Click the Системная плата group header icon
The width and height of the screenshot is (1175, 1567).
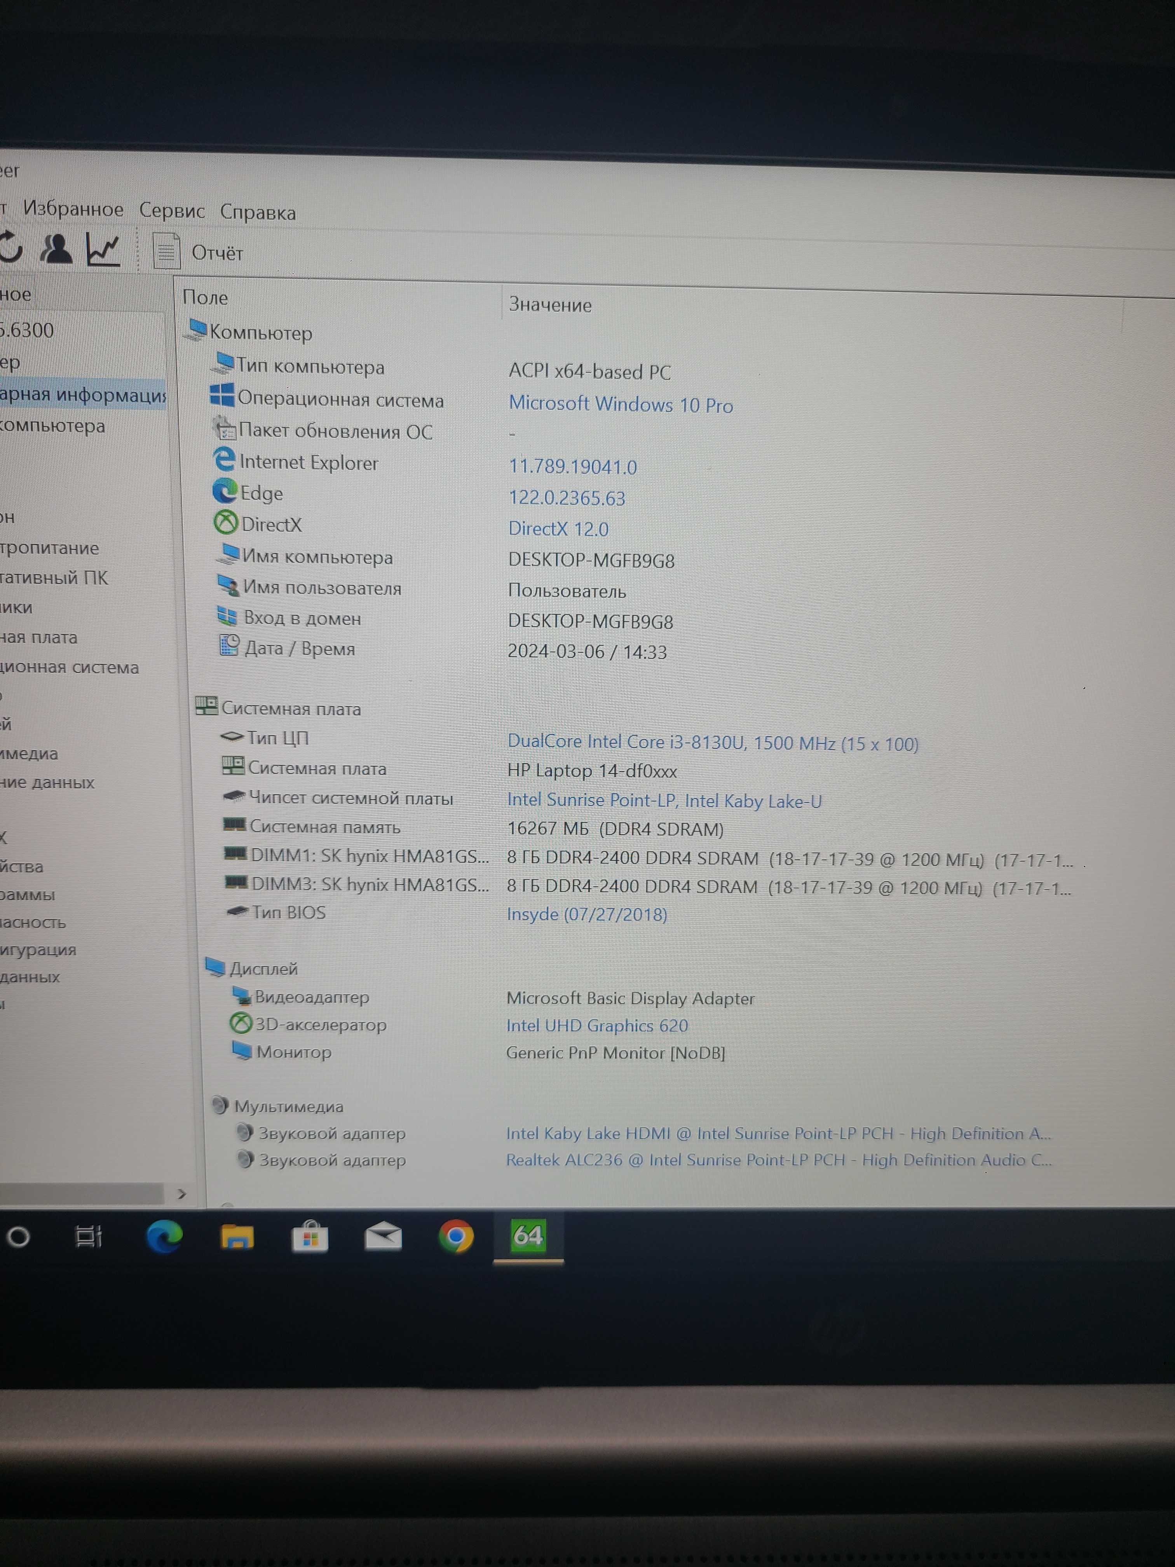pos(206,705)
